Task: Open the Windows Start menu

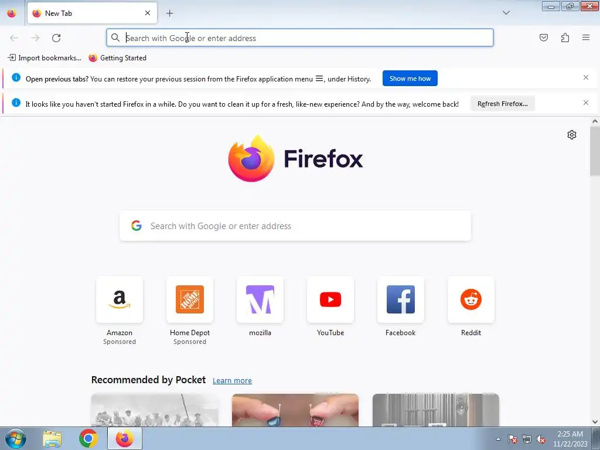Action: pyautogui.click(x=16, y=438)
